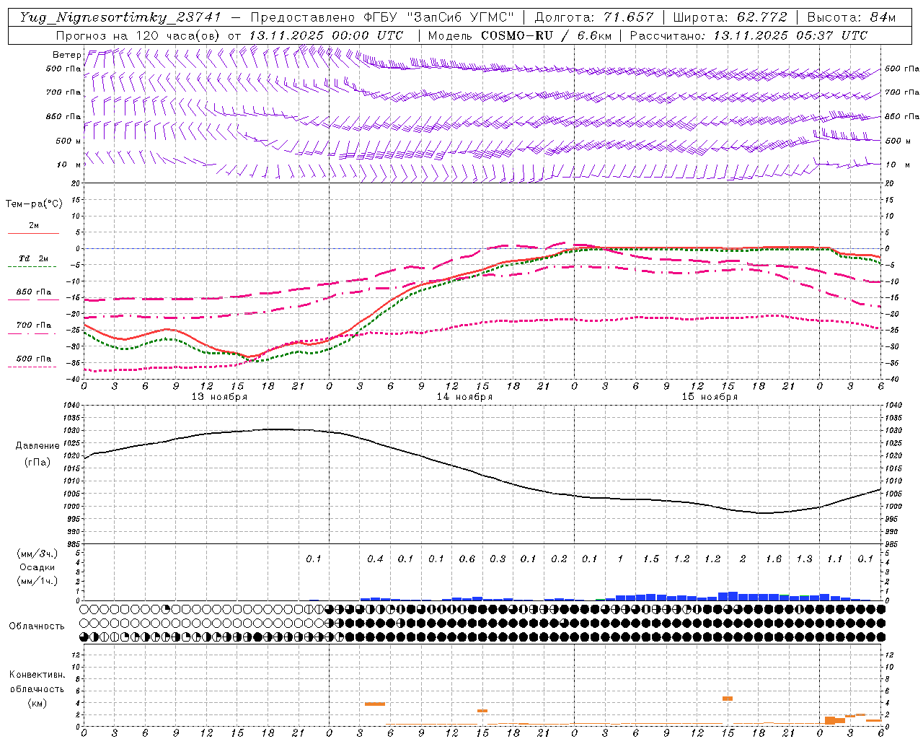Click the 500 гПа temperature legend entry
923x739 pixels.
click(34, 359)
